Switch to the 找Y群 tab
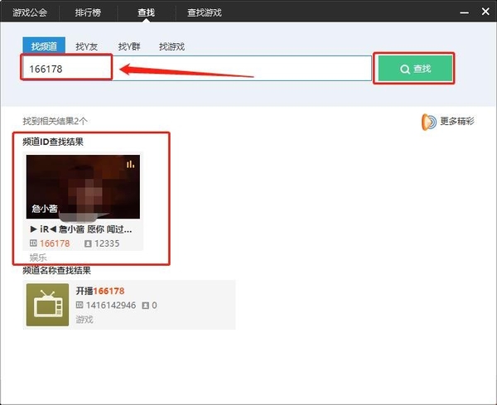Screen dimensions: 497x405 pos(129,46)
